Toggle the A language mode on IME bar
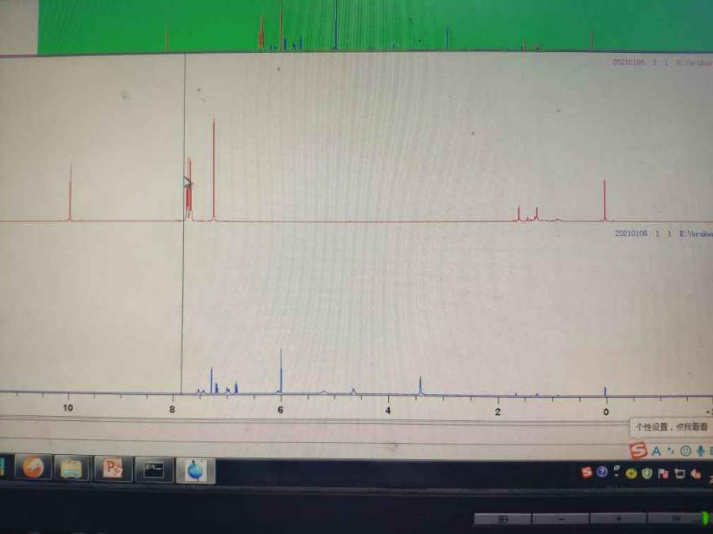 tap(656, 451)
